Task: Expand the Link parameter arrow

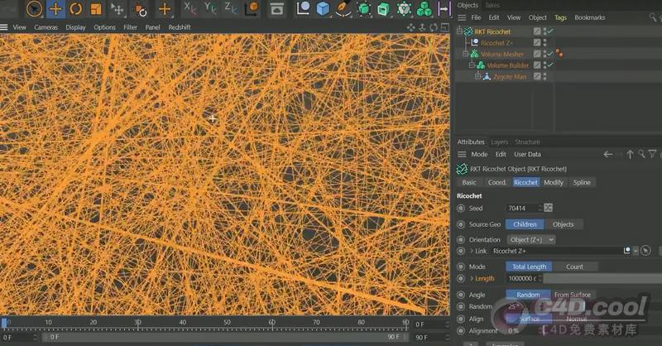Action: (x=472, y=251)
